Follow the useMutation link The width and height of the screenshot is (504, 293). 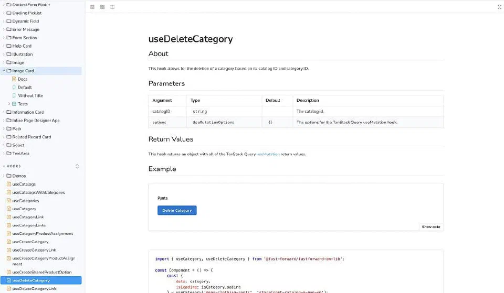268,154
